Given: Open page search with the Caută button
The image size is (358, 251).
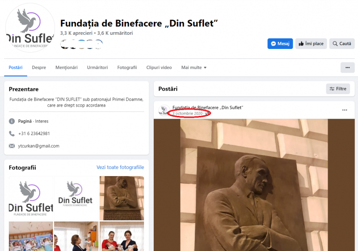Looking at the screenshot, I should (342, 44).
